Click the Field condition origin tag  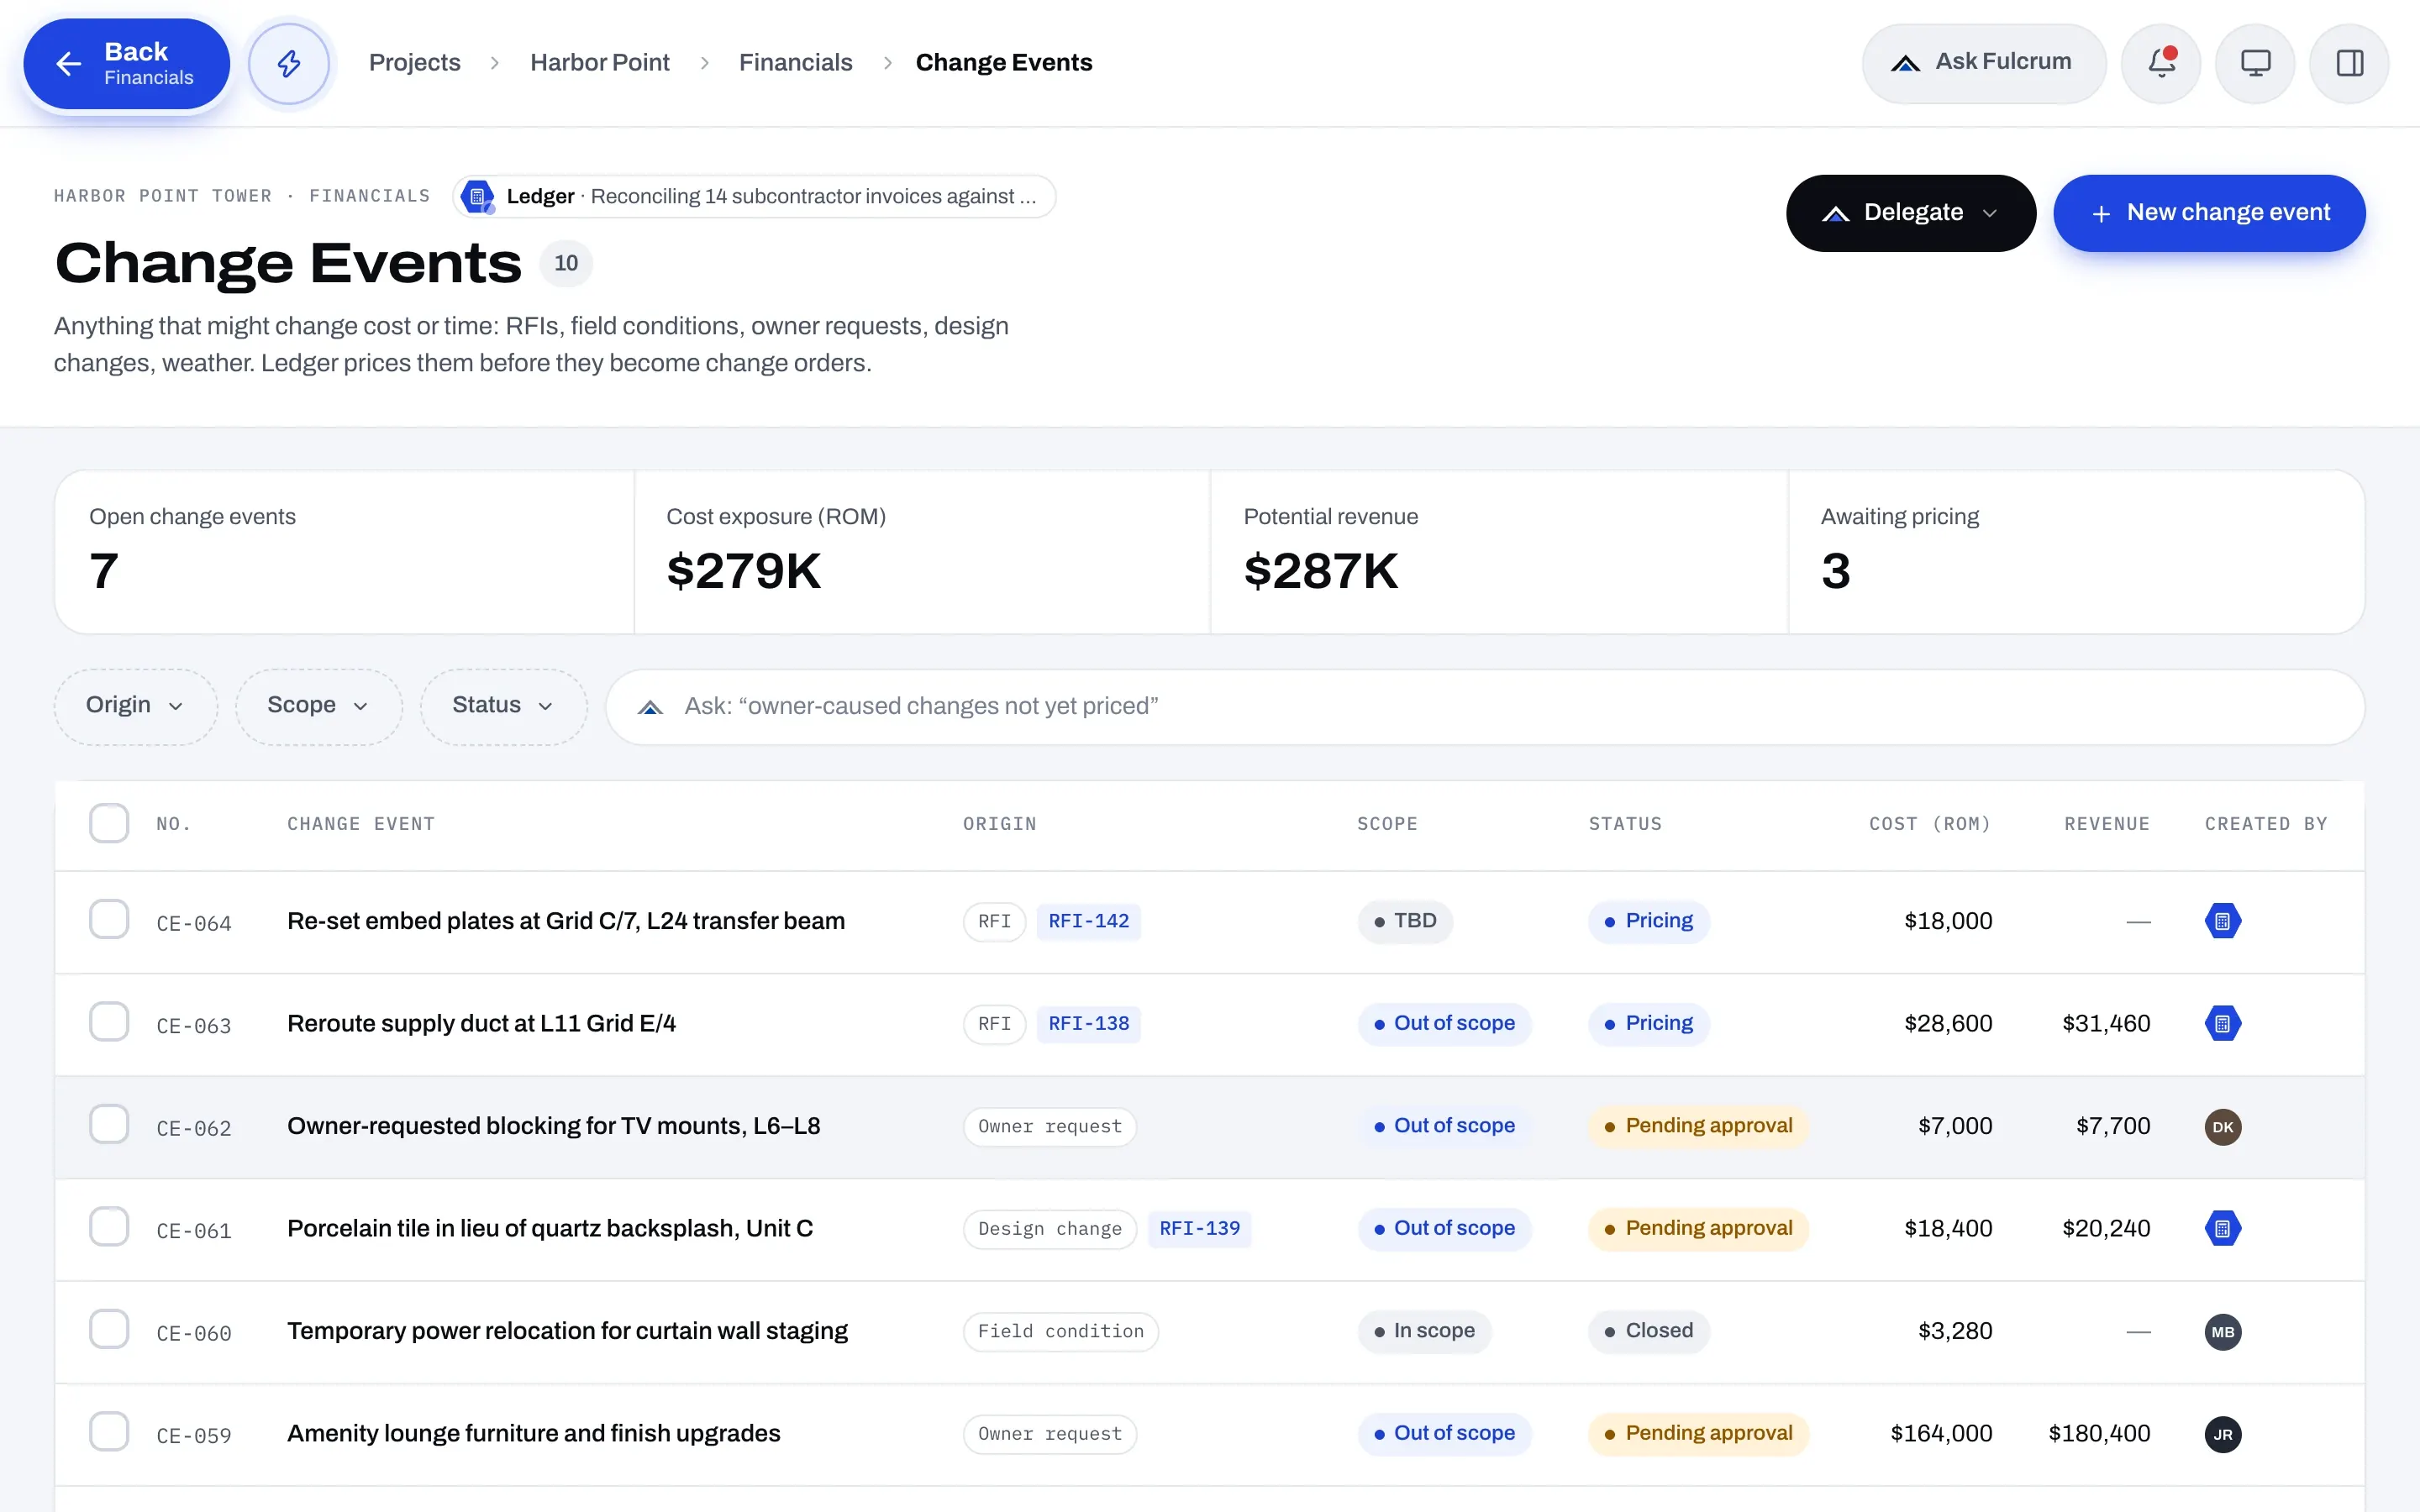click(1061, 1332)
